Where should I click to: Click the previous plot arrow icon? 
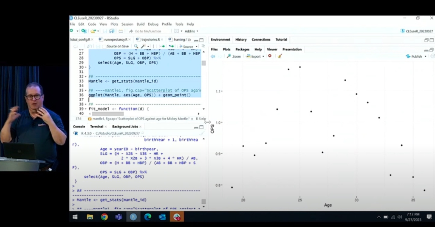pos(213,56)
